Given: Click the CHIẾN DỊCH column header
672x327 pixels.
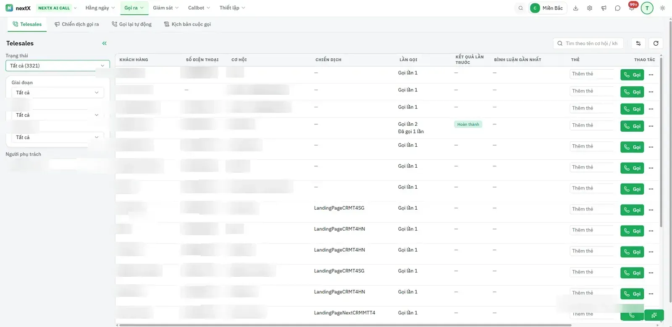Looking at the screenshot, I should [x=328, y=60].
